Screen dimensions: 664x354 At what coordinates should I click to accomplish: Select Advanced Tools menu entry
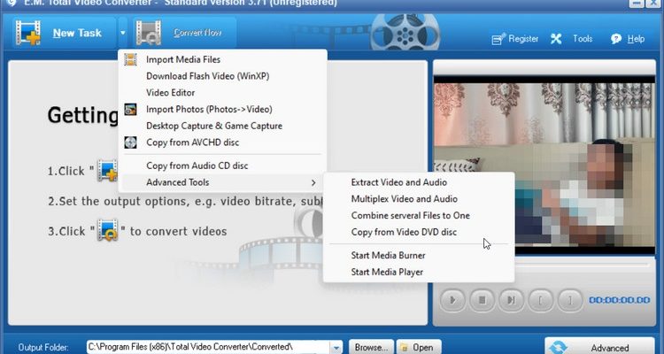pos(223,182)
